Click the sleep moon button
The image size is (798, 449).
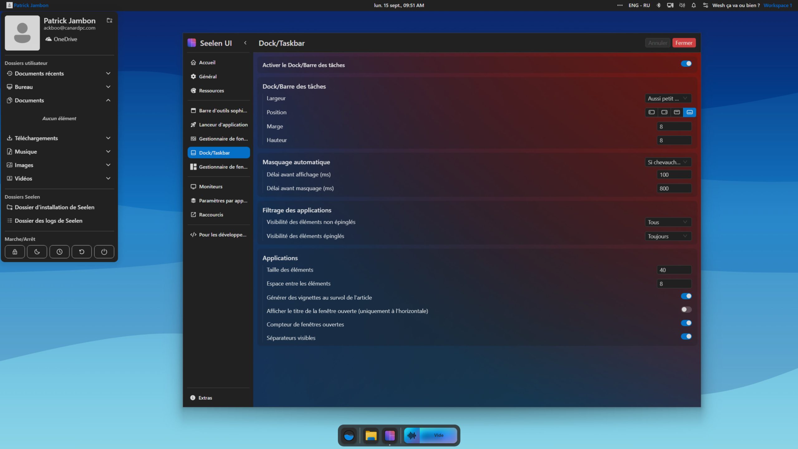tap(37, 252)
